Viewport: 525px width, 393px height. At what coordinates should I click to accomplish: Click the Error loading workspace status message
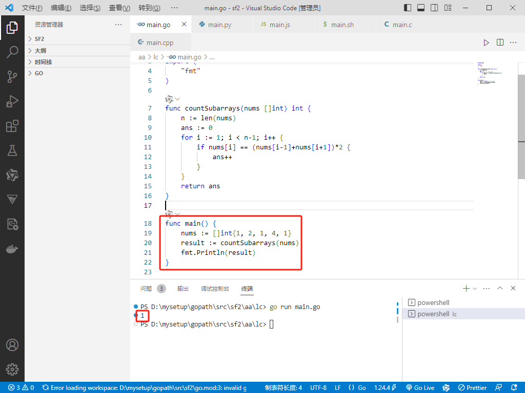click(145, 388)
